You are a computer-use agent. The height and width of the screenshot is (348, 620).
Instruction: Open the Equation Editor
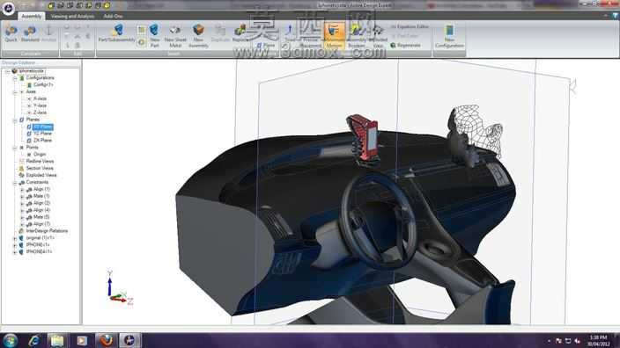(410, 26)
